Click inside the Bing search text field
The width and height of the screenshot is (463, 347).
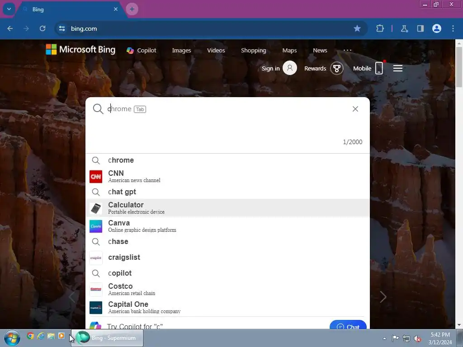pyautogui.click(x=227, y=109)
